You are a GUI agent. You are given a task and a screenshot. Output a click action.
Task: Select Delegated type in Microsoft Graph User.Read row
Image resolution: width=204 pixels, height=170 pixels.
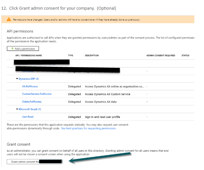point(74,117)
